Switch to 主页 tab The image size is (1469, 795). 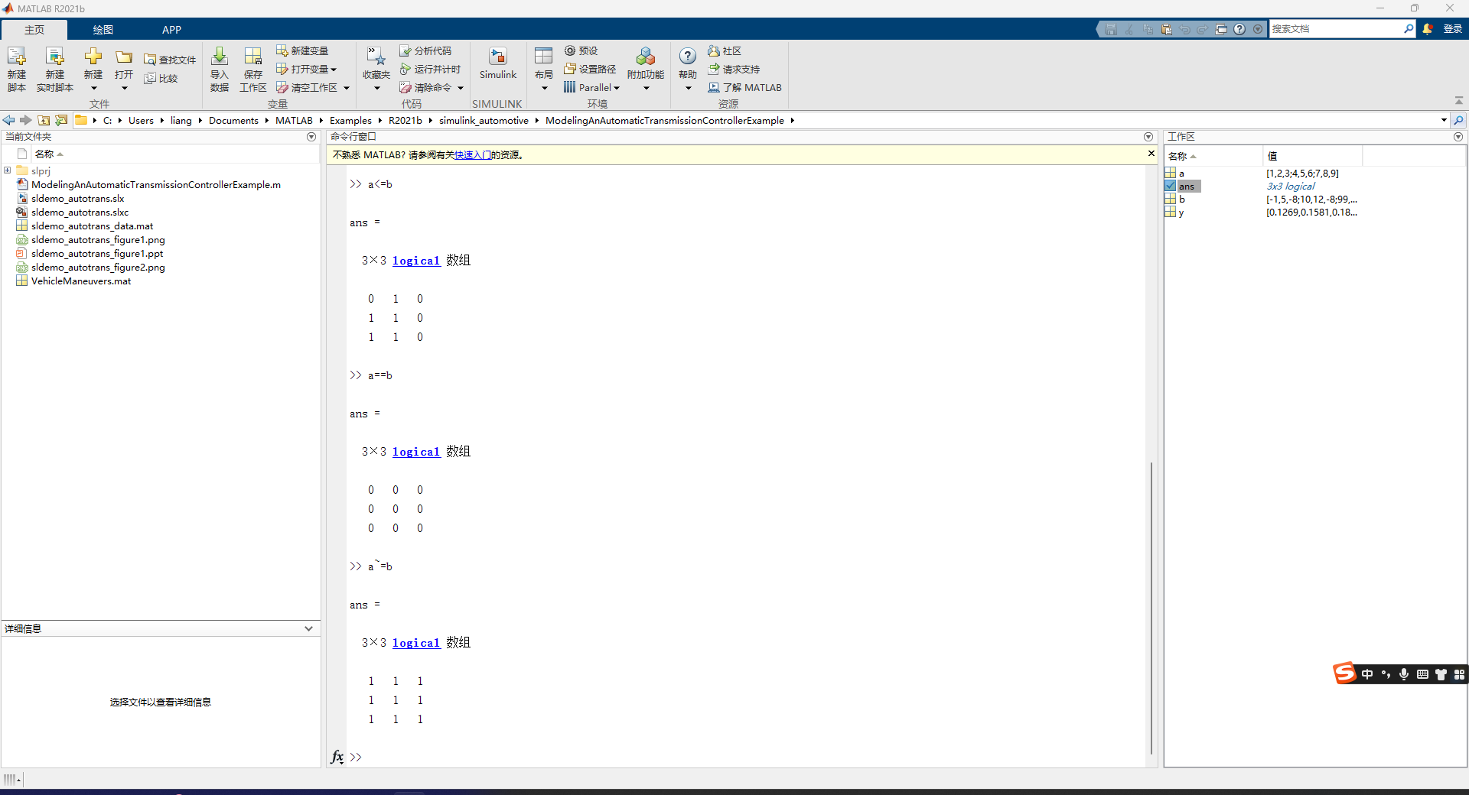tap(34, 30)
